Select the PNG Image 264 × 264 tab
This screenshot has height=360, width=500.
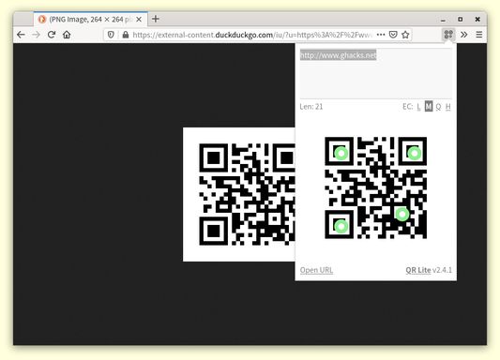(91, 20)
